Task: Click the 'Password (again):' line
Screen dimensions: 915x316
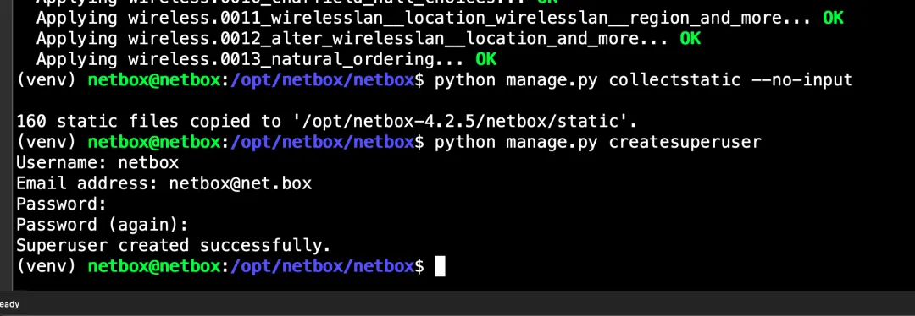Action: [x=103, y=225]
